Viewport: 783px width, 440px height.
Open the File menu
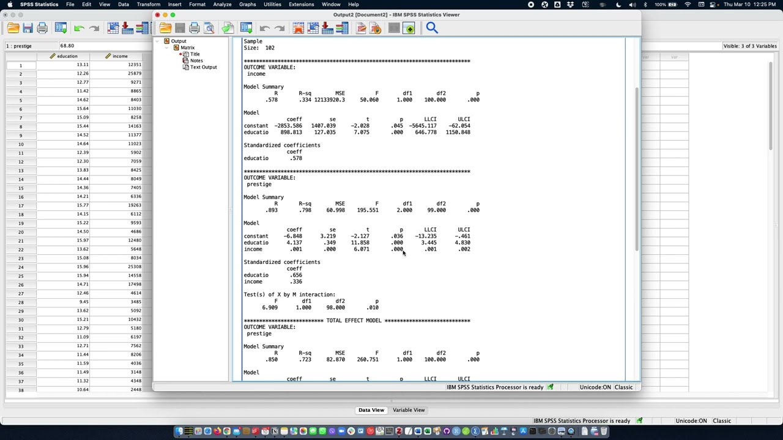click(x=70, y=4)
